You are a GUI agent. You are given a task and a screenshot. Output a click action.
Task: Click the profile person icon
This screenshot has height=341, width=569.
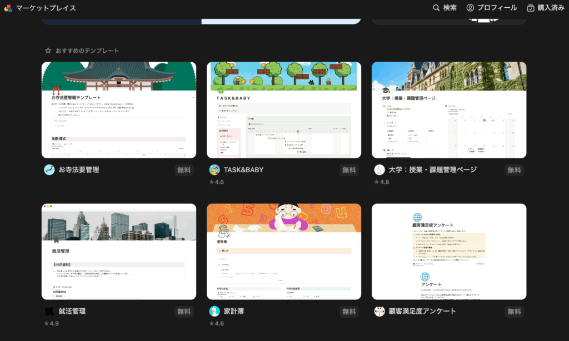point(471,8)
